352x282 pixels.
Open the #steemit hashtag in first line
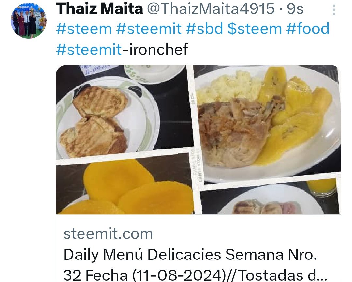click(149, 29)
